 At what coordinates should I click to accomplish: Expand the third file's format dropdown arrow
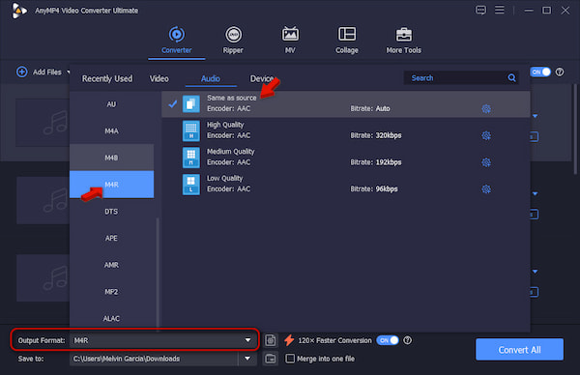click(535, 272)
